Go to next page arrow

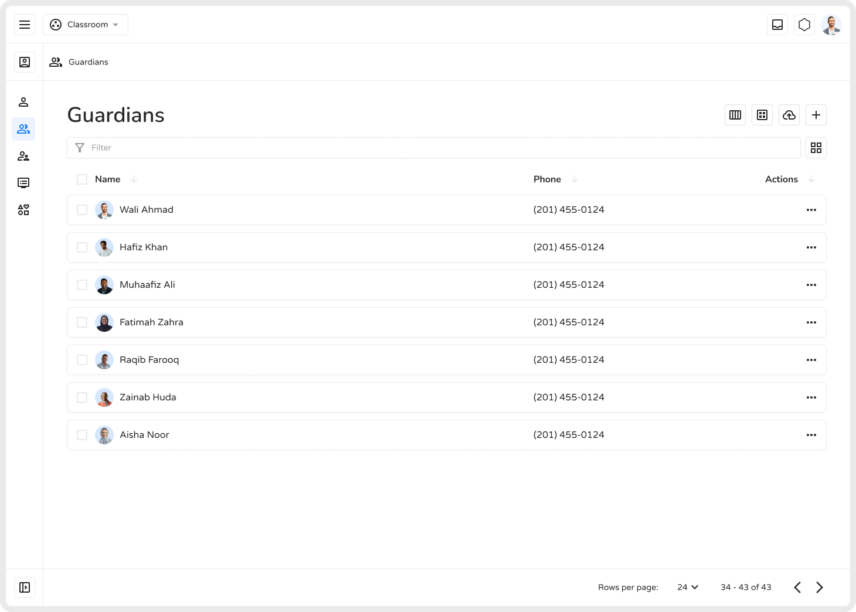tap(820, 587)
